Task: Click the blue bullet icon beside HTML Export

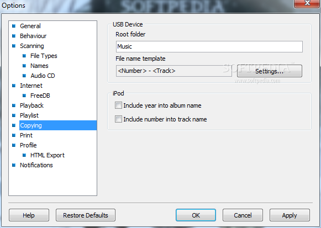Action: [24, 155]
